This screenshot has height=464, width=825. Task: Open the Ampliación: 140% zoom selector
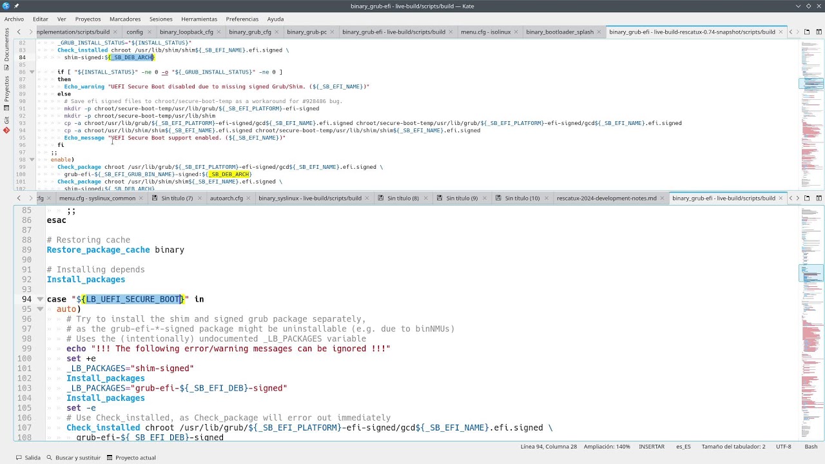pos(607,446)
